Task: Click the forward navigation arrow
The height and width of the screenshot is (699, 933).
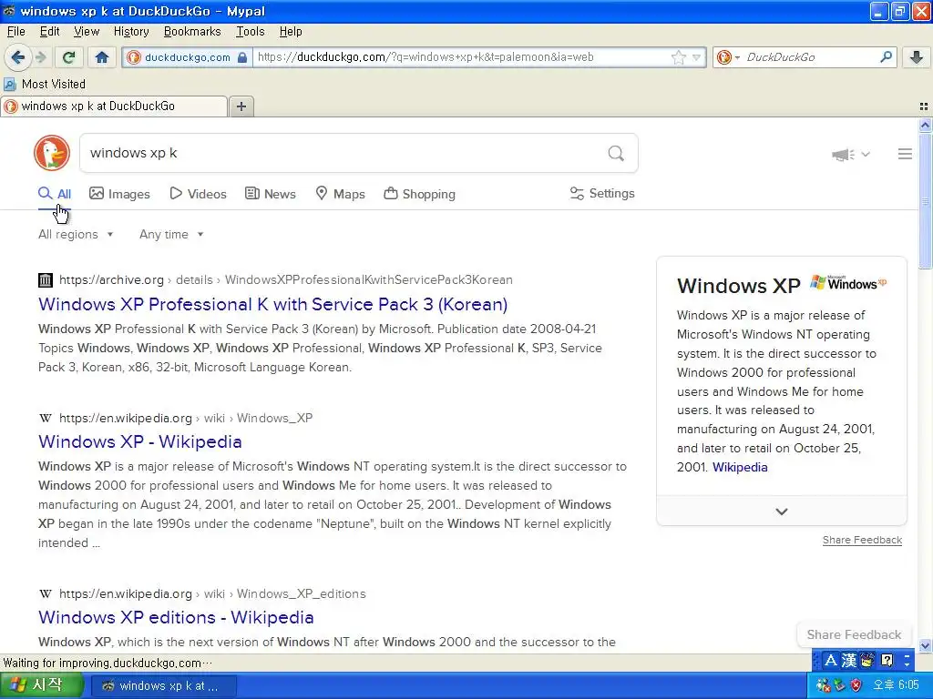Action: pos(40,57)
